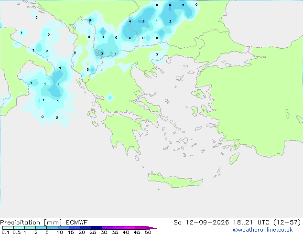Choose the 2 mm cyan legend swatch
The image size is (303, 234).
[x=41, y=228]
